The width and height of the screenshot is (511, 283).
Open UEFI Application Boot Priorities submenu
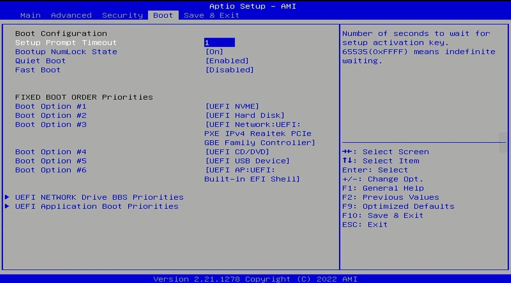(x=97, y=206)
